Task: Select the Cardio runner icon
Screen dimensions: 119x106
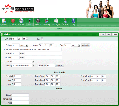Action: (30, 21)
